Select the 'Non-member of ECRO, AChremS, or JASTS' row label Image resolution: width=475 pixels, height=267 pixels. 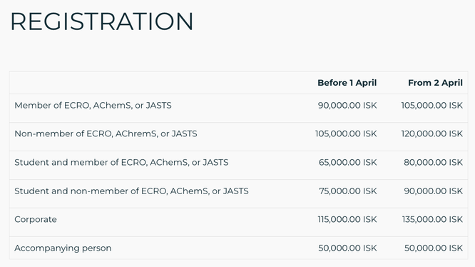pyautogui.click(x=106, y=133)
